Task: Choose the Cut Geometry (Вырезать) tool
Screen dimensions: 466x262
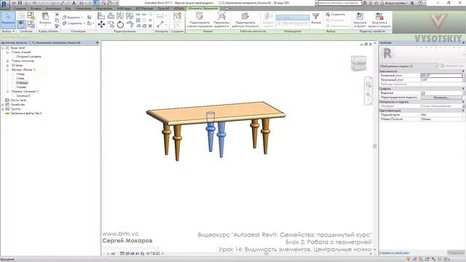Action: coord(73,17)
